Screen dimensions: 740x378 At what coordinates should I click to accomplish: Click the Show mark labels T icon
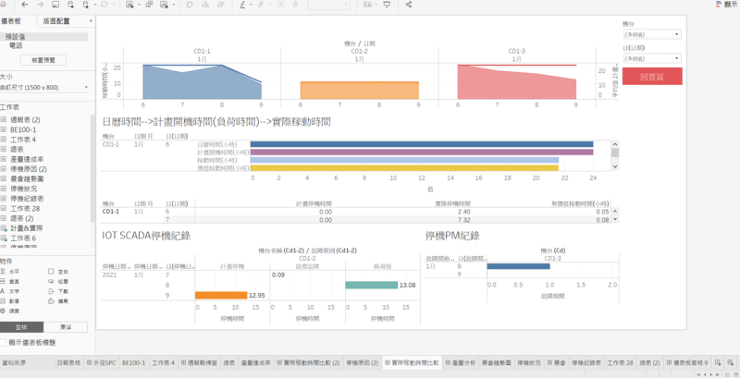click(x=281, y=5)
